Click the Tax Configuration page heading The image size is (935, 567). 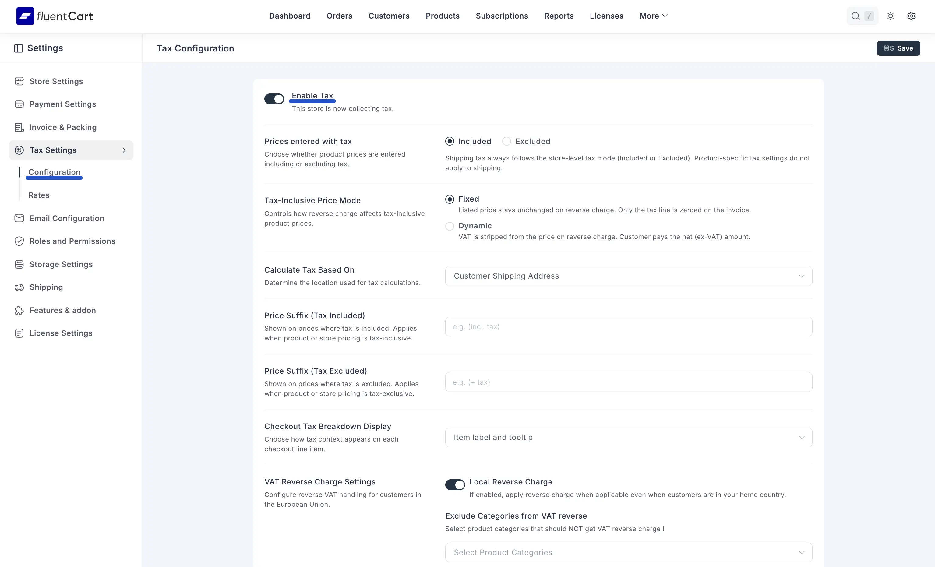[196, 48]
